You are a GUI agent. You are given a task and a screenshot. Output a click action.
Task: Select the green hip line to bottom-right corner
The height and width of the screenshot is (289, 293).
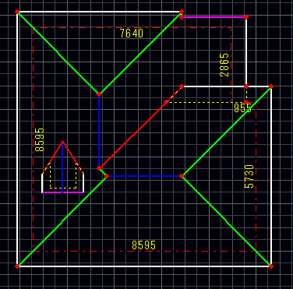pyautogui.click(x=226, y=221)
